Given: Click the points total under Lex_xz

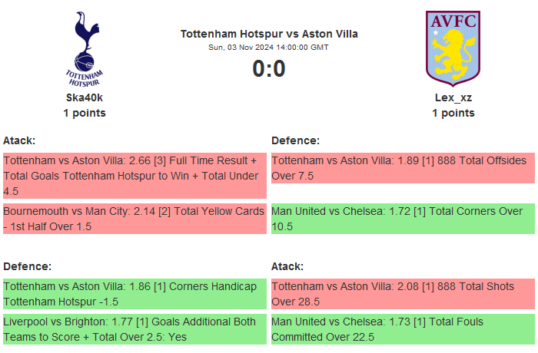Looking at the screenshot, I should tap(453, 113).
